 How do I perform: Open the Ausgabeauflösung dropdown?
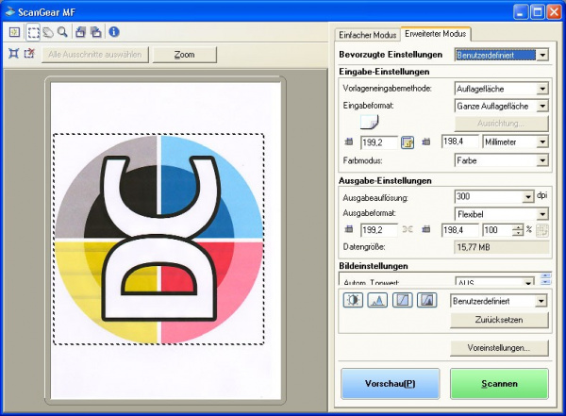coord(527,197)
